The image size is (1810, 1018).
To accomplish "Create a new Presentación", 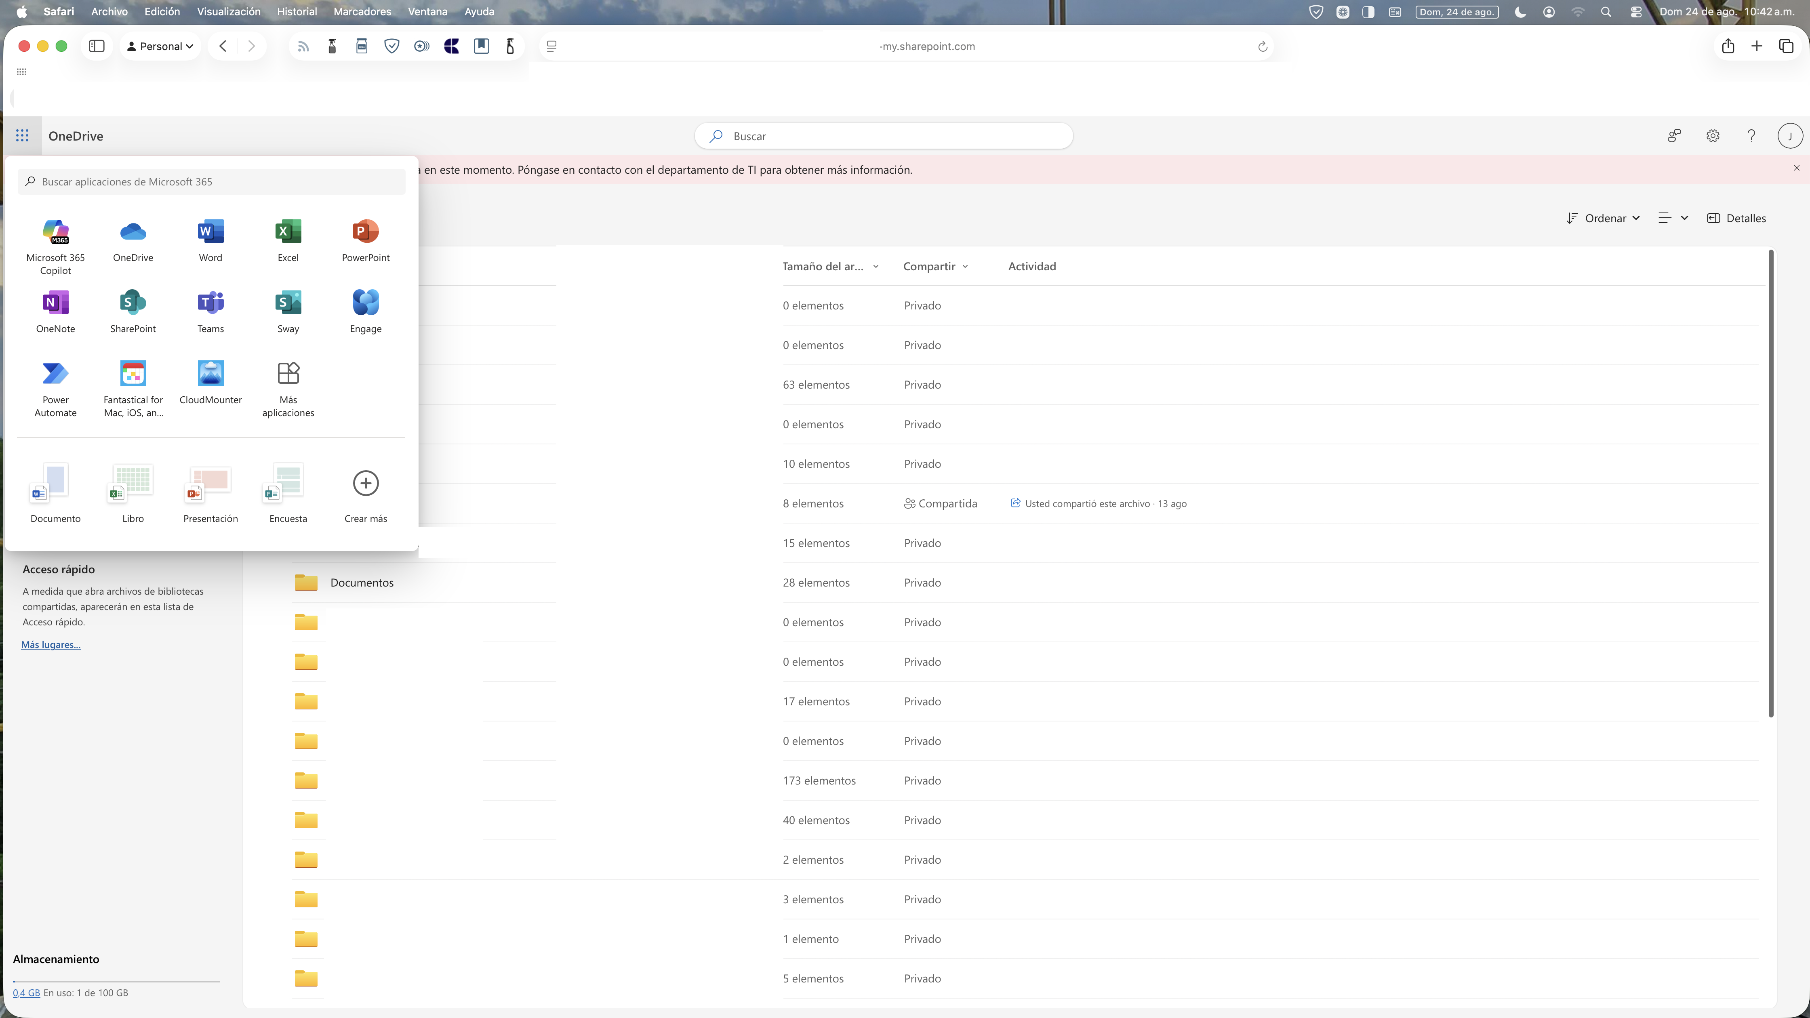I will tap(210, 493).
